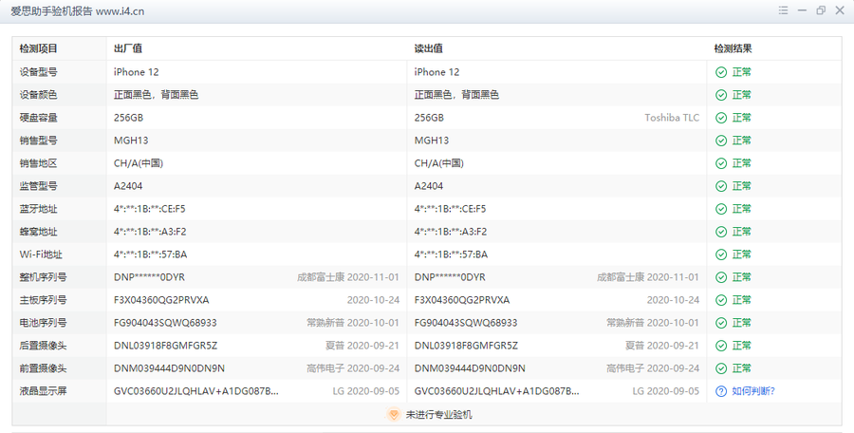
Task: Click the 如何判断? help link
Action: (x=753, y=391)
